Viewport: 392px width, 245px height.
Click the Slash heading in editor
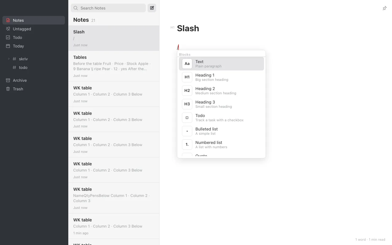tap(188, 28)
